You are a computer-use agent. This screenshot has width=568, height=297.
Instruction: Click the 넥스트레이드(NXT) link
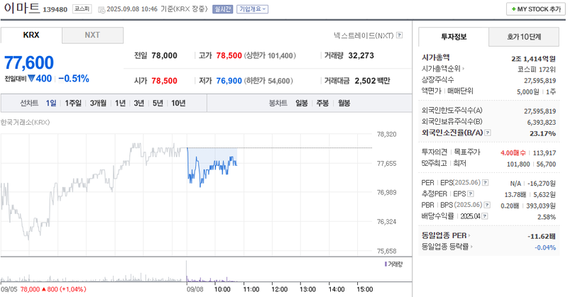(x=364, y=35)
